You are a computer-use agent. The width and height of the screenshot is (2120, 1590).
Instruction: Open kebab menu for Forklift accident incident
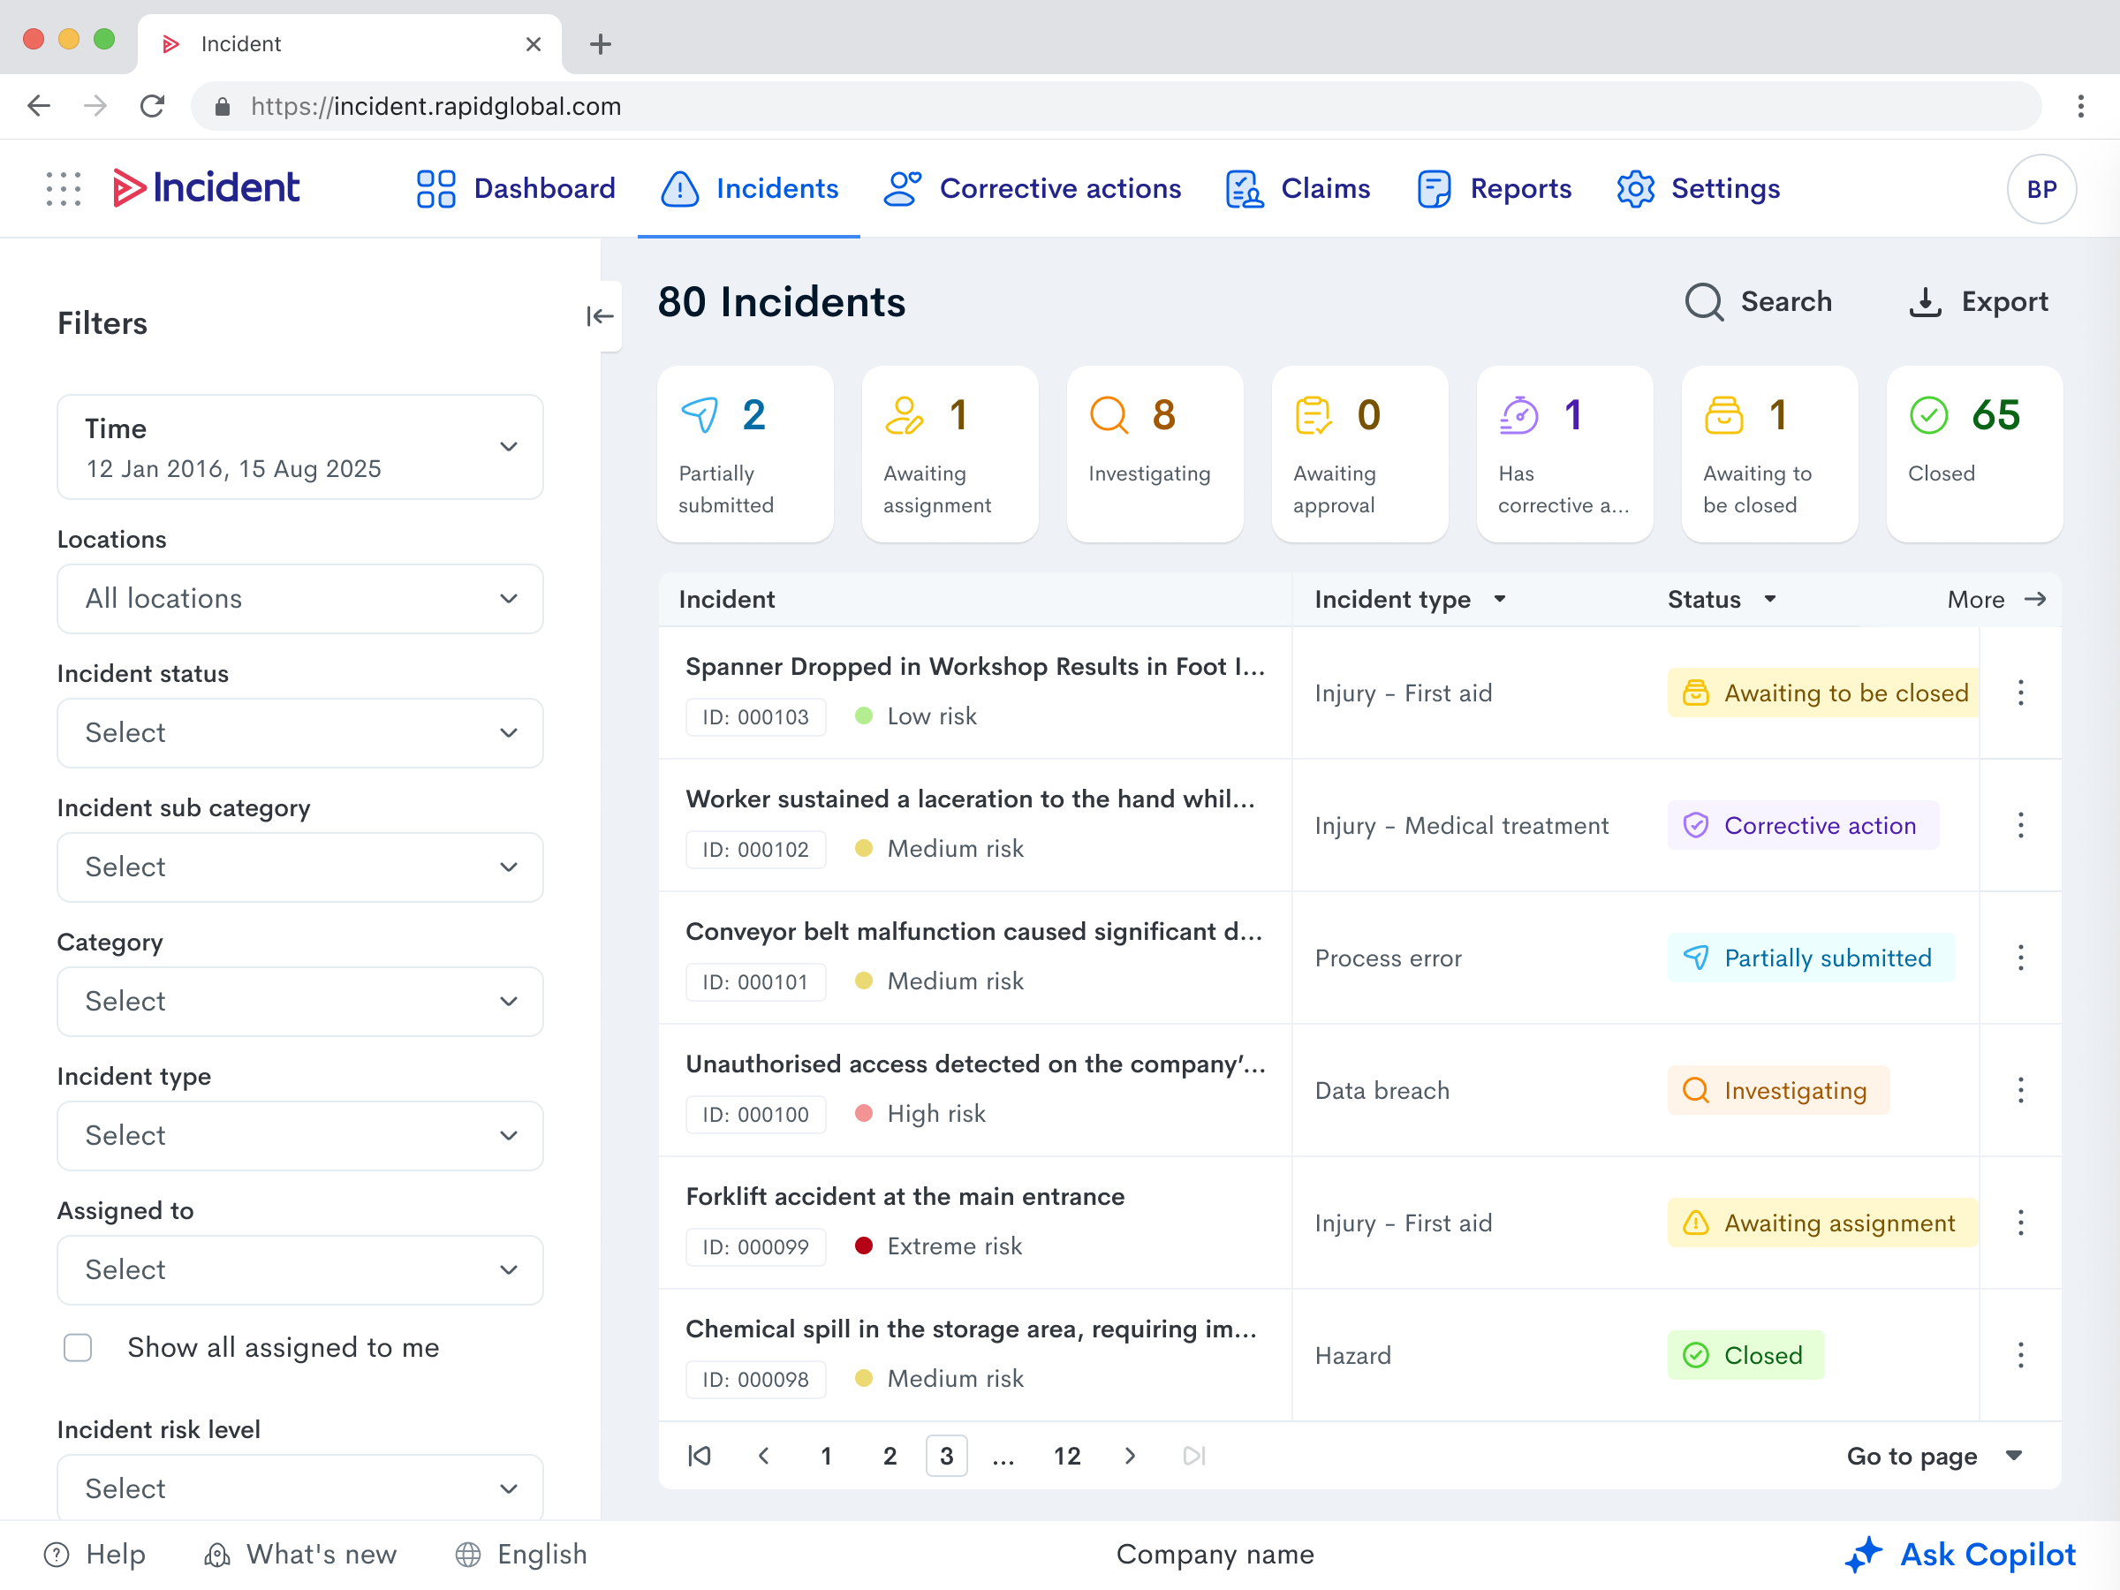pos(2020,1223)
